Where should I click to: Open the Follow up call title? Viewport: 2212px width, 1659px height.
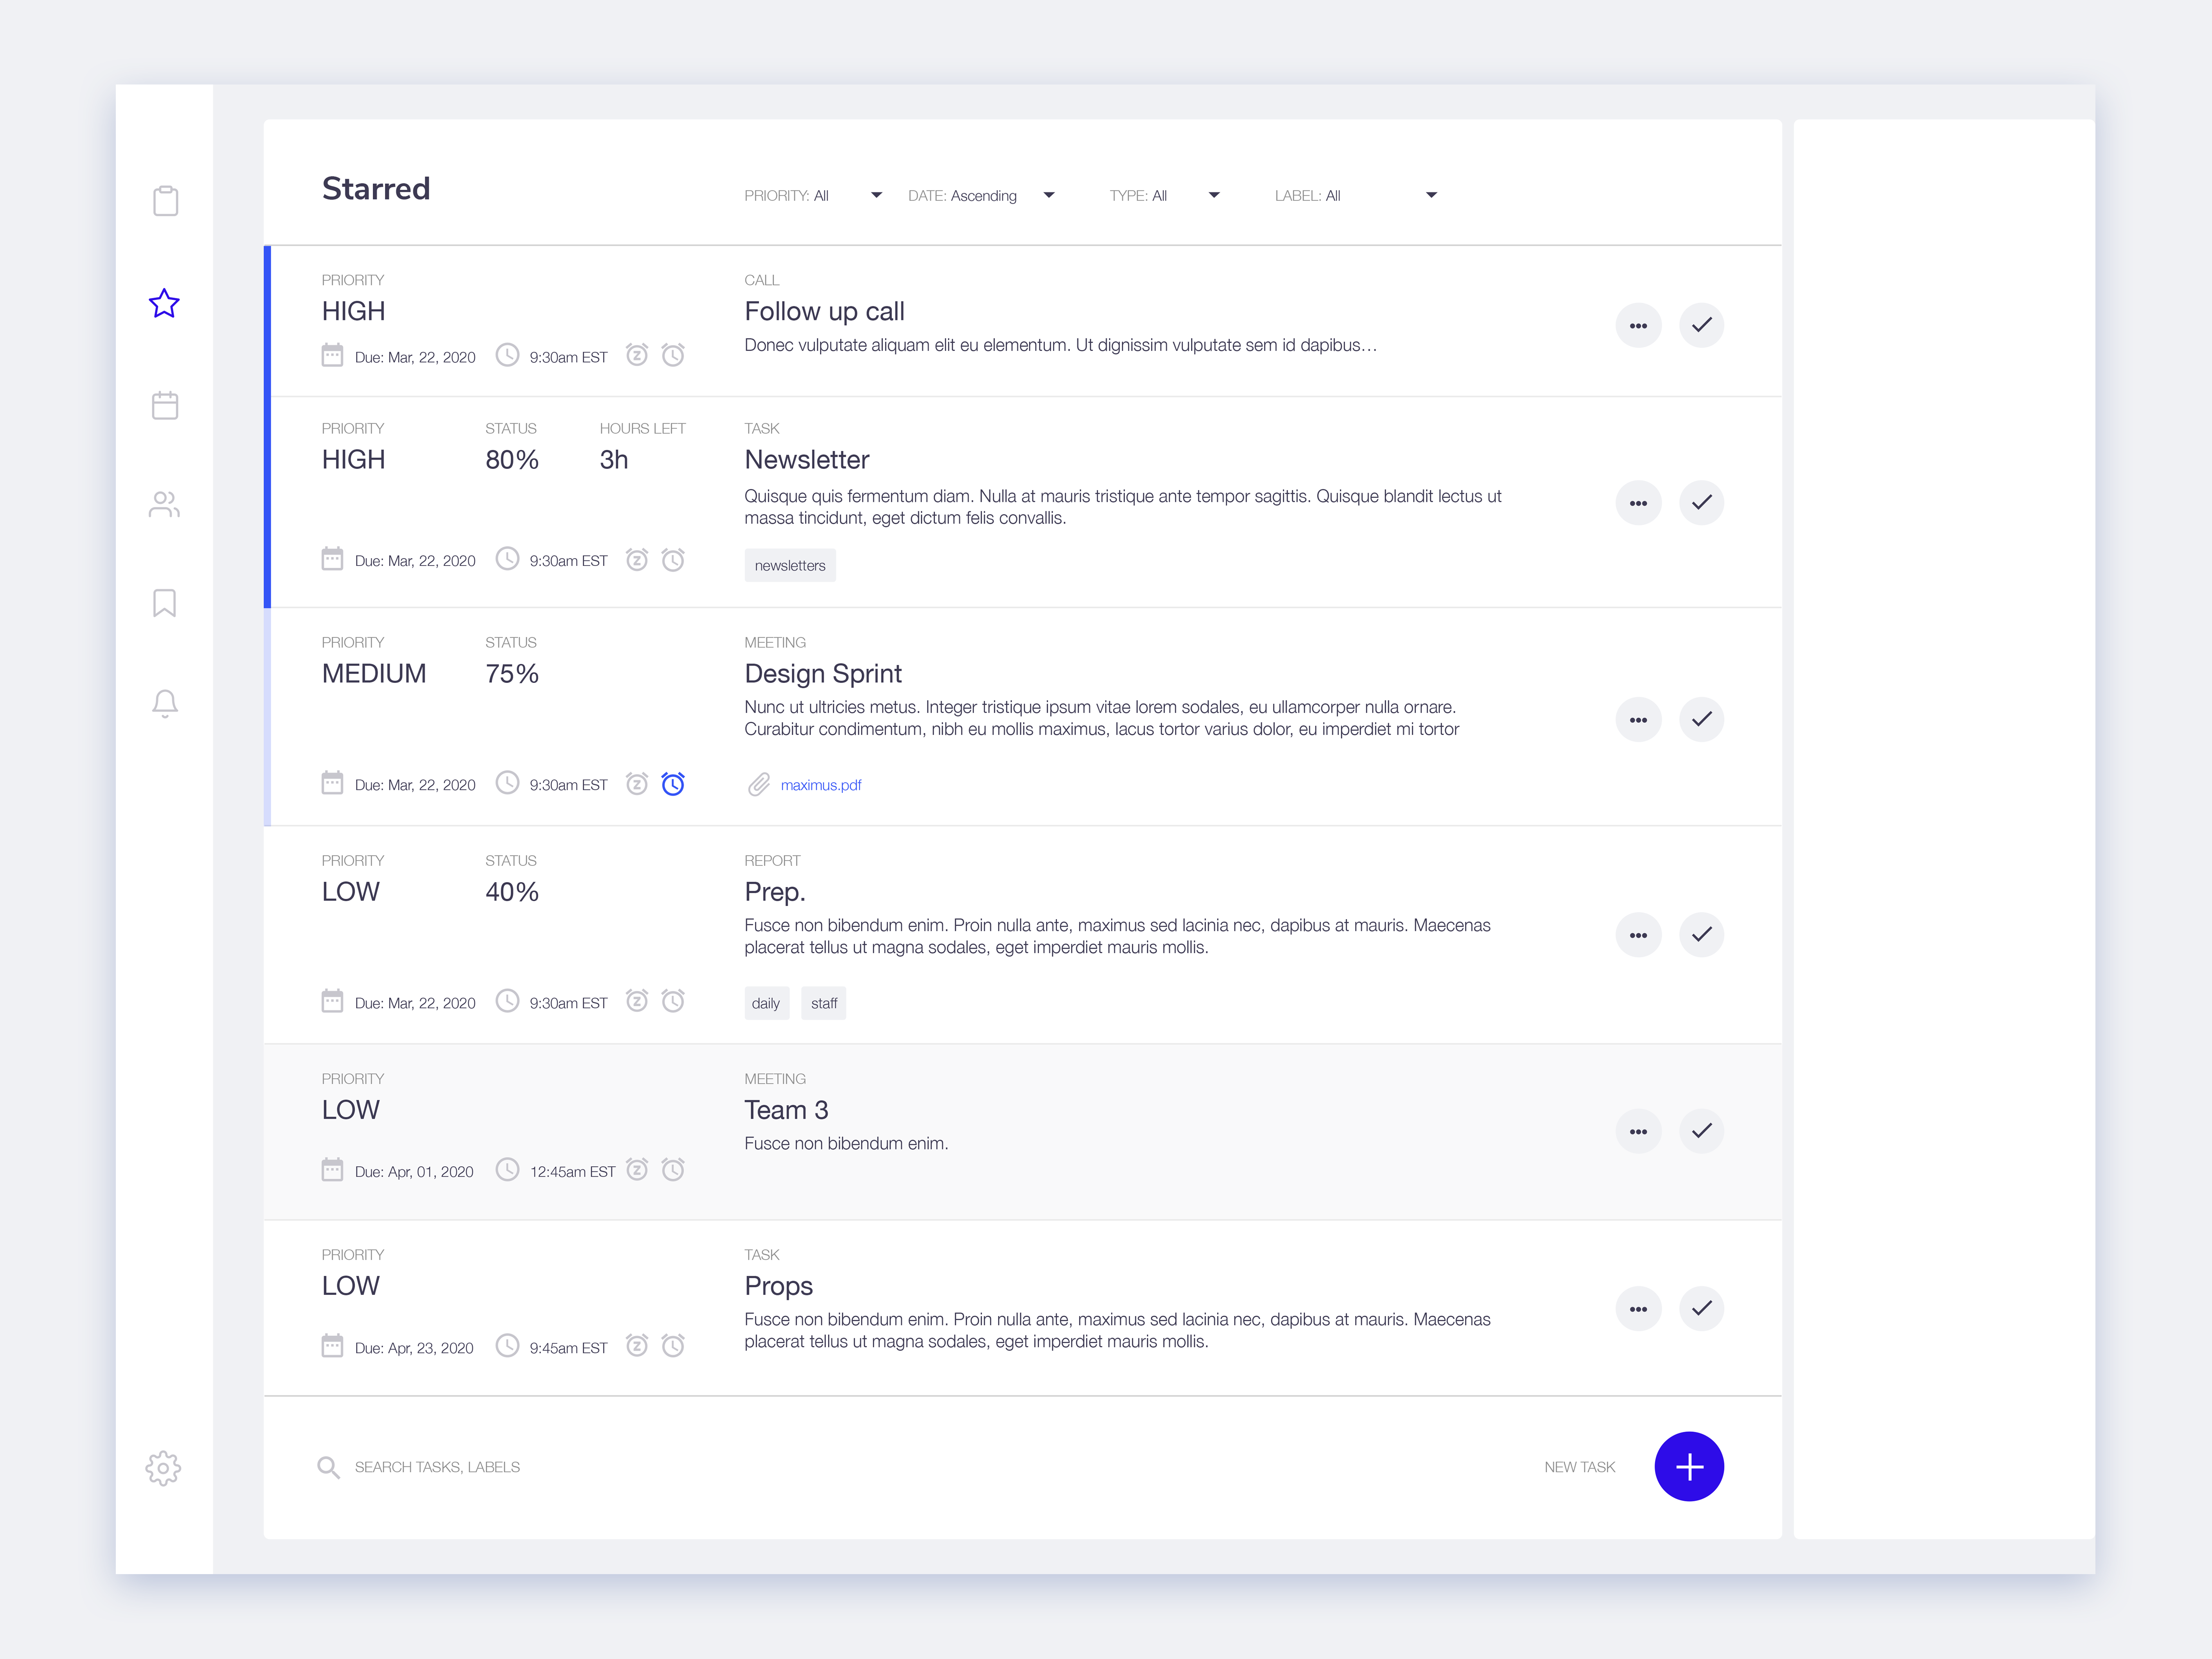coord(824,312)
